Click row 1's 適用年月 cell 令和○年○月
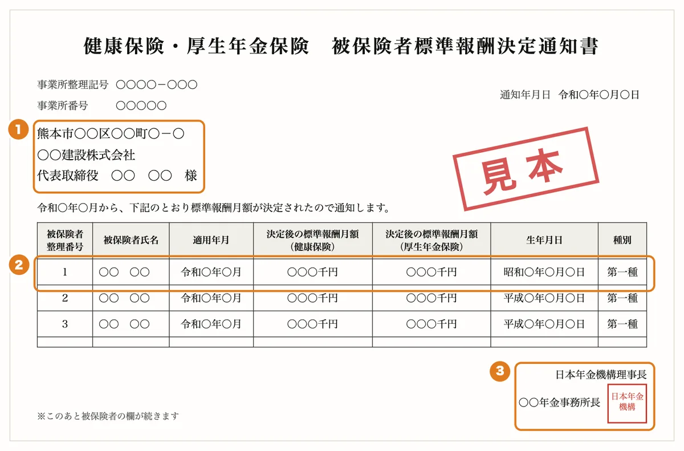684x451 pixels. (211, 272)
